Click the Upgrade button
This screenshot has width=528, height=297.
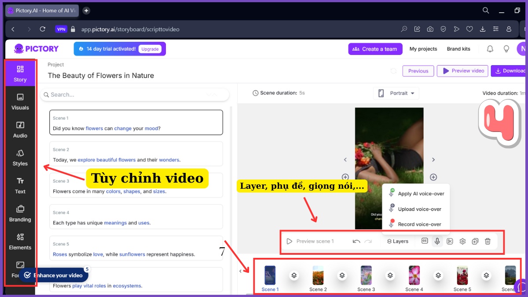[x=150, y=49]
